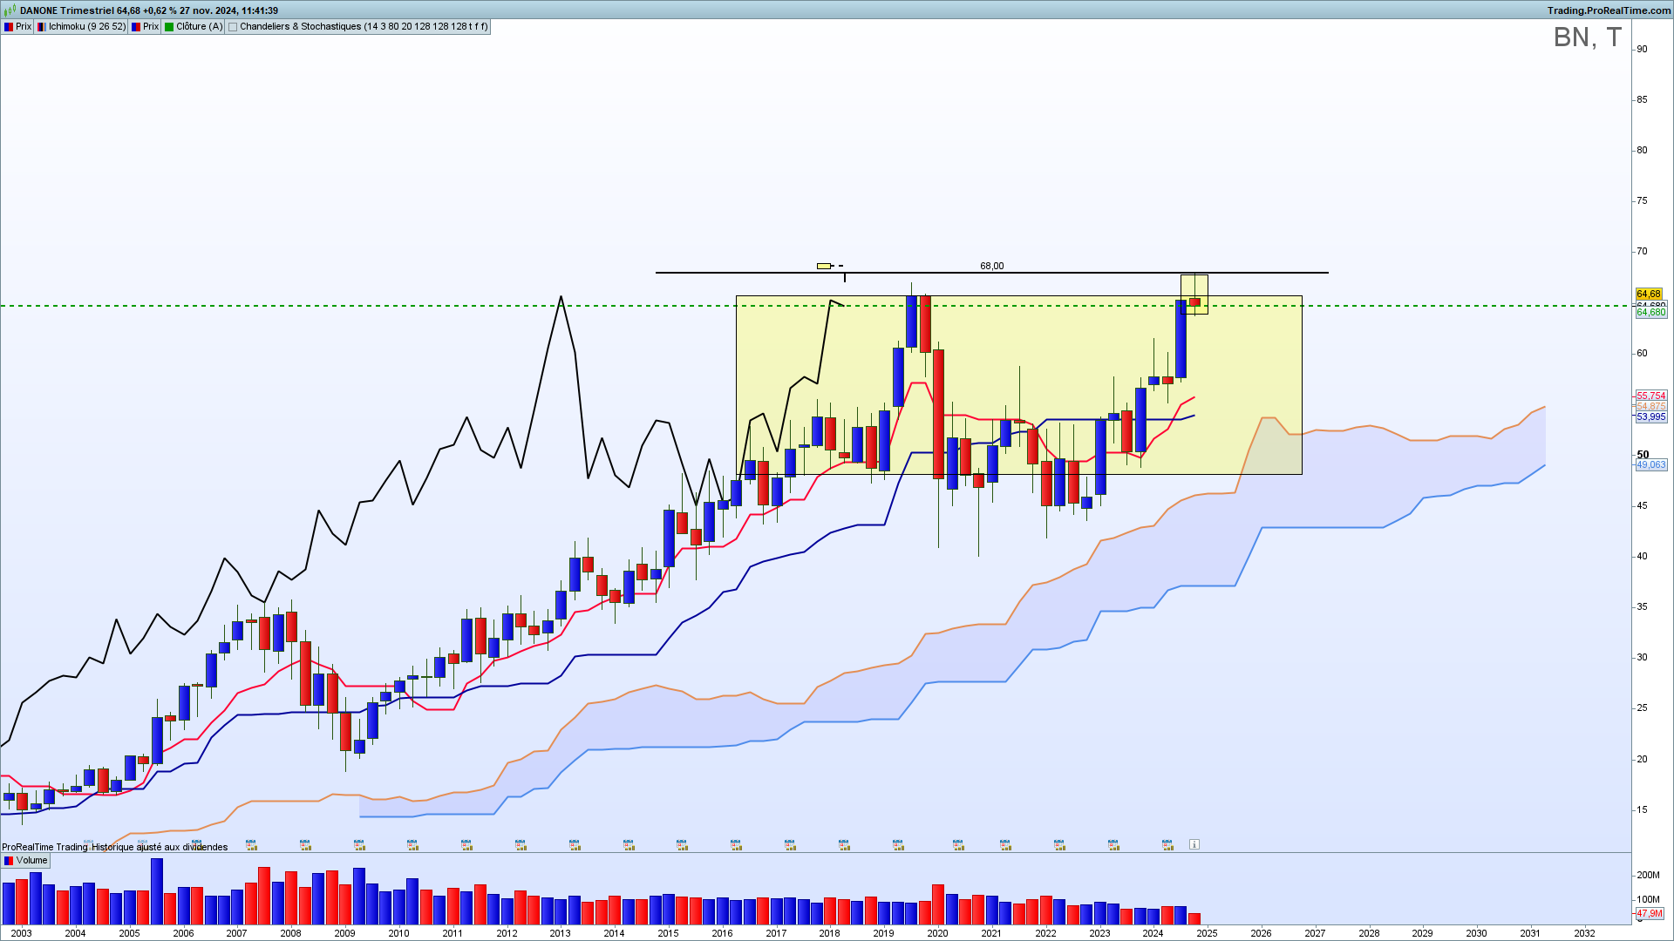Click the orange 54,875 value label
This screenshot has width=1674, height=941.
(1651, 407)
